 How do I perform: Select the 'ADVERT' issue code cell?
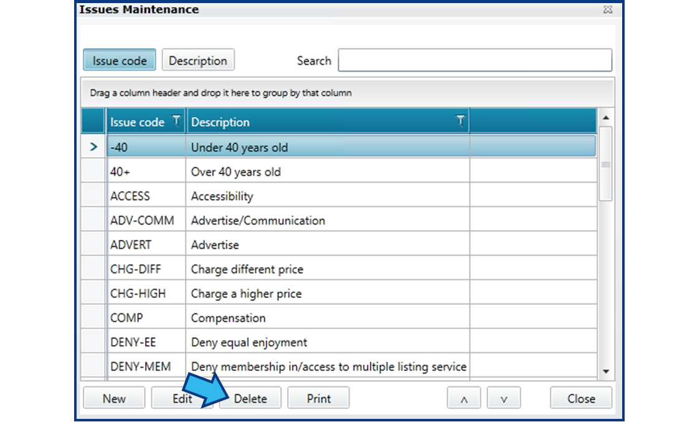[146, 244]
